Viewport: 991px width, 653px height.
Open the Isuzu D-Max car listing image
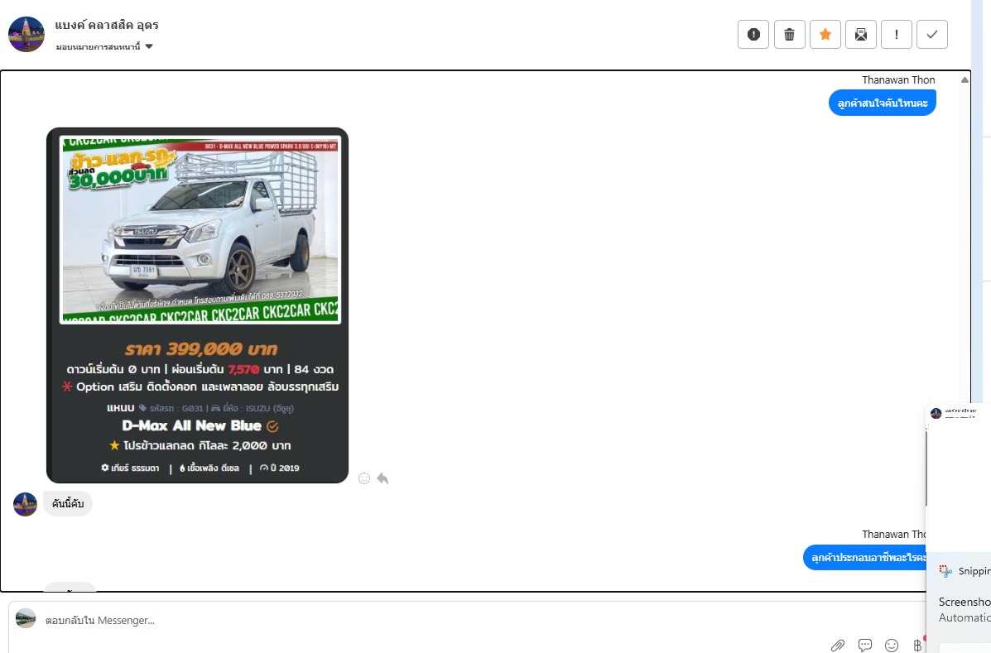(x=197, y=305)
